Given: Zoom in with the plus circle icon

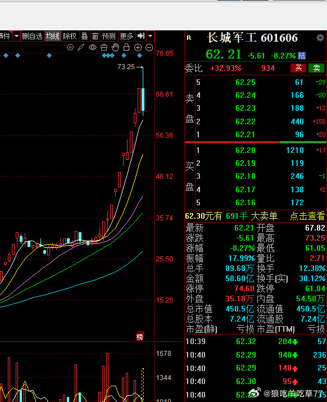Looking at the screenshot, I should (x=138, y=47).
